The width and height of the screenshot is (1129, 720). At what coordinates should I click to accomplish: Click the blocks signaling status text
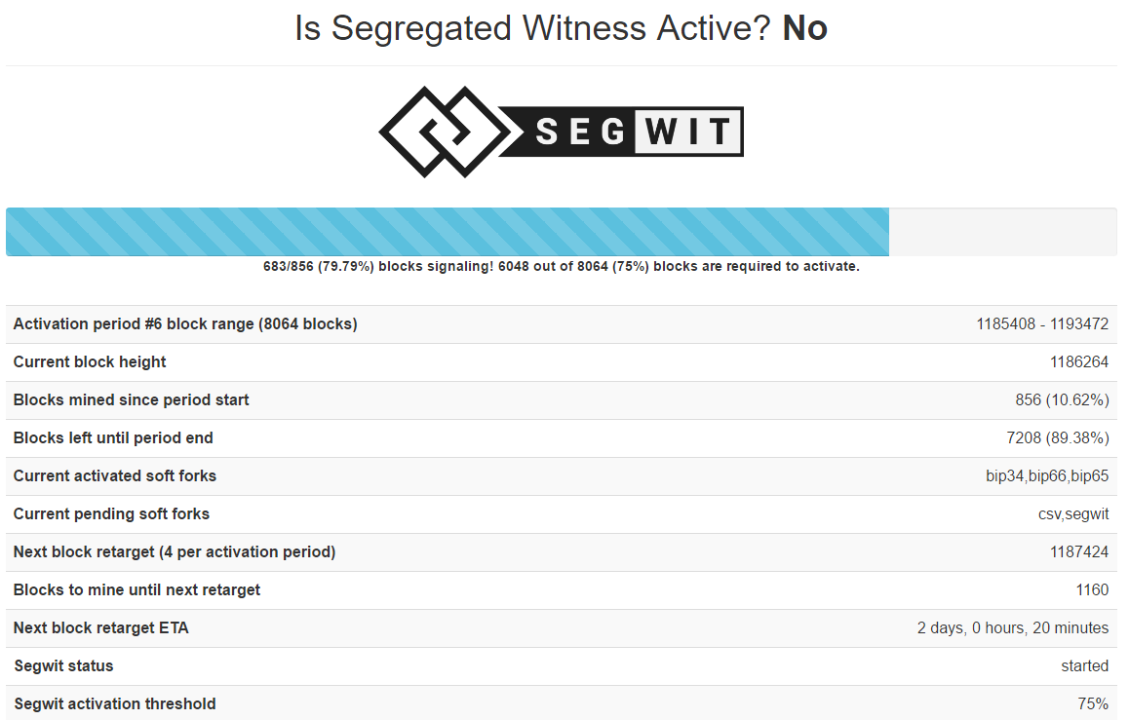(561, 266)
